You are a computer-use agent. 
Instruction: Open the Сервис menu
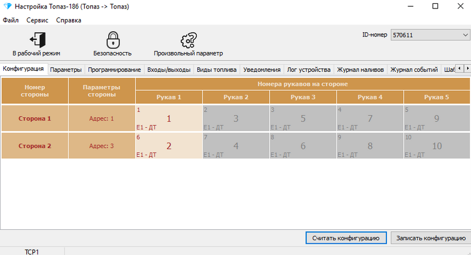[x=37, y=20]
